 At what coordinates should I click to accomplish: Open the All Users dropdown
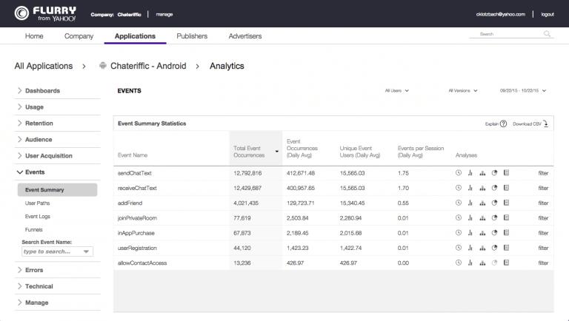pos(397,91)
